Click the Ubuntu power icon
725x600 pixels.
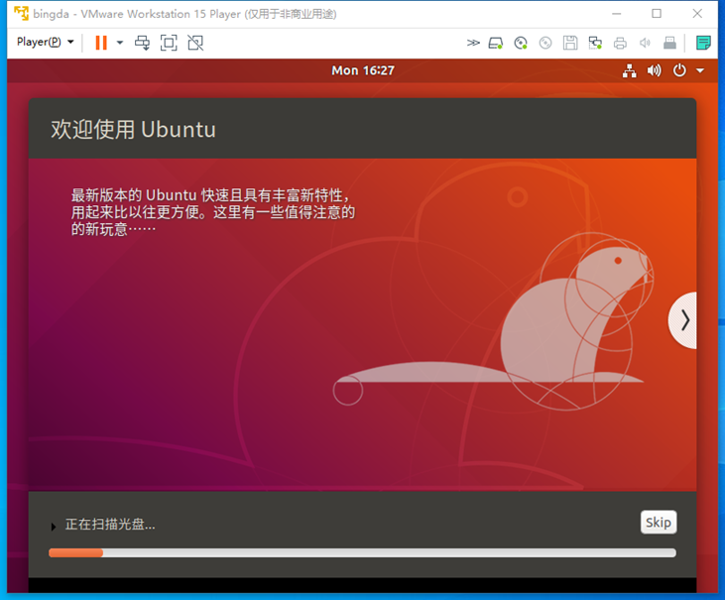coord(679,70)
